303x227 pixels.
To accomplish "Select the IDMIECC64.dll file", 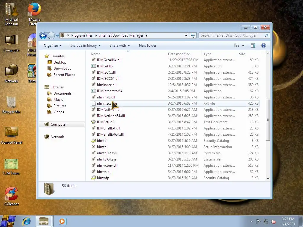I will click(x=108, y=79).
